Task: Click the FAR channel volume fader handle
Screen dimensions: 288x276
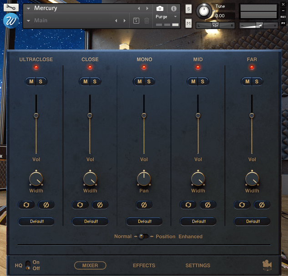Action: point(252,115)
